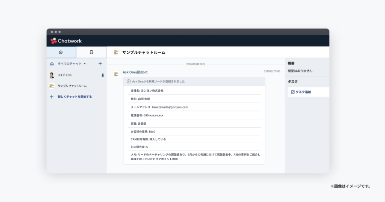This screenshot has width=385, height=202.
Task: Click the home icon in sidebar
Action: (52, 64)
